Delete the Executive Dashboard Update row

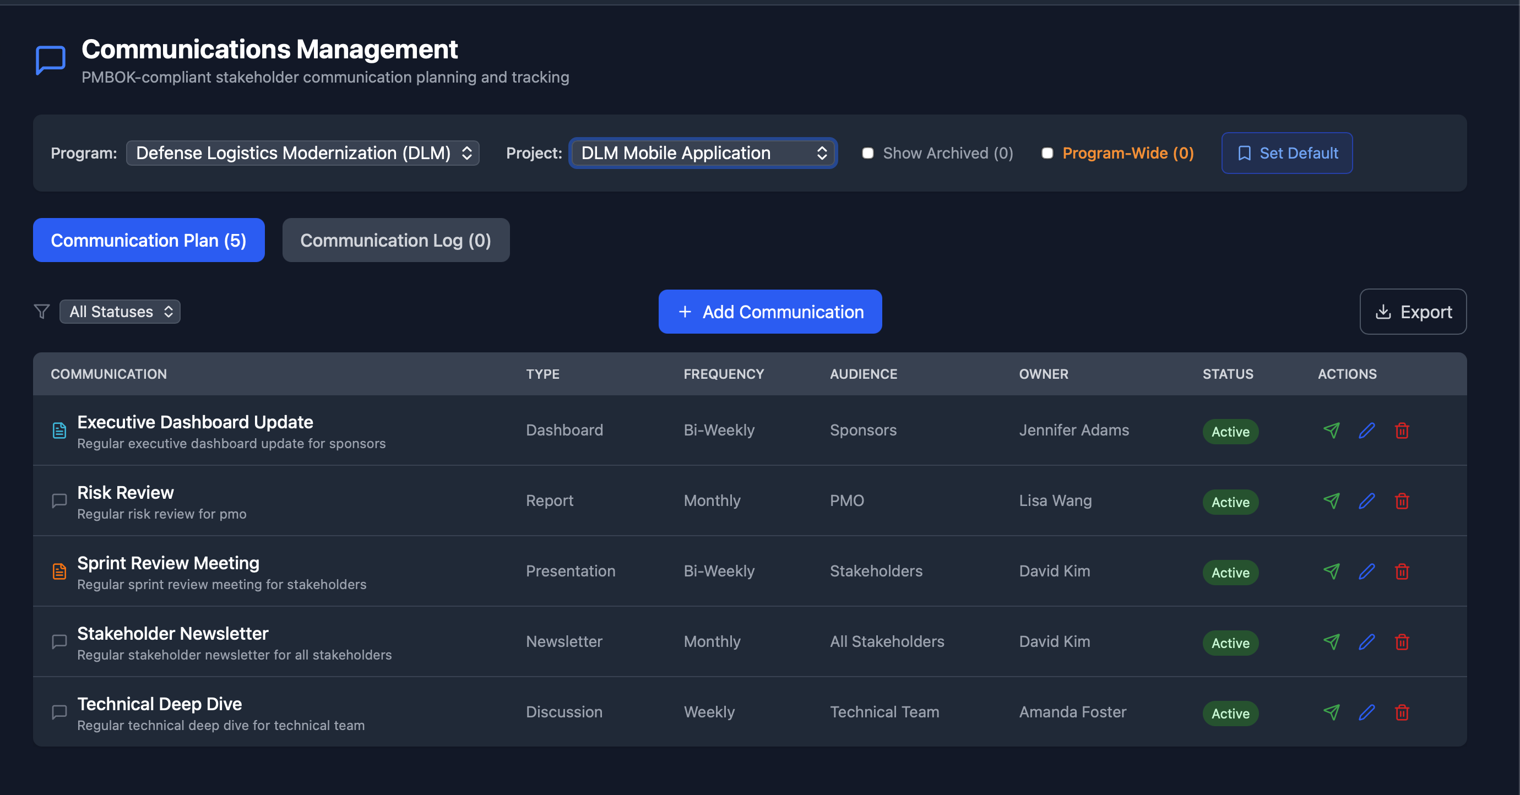click(x=1402, y=431)
